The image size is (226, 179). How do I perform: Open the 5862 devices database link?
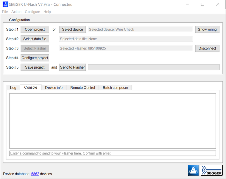point(35,174)
